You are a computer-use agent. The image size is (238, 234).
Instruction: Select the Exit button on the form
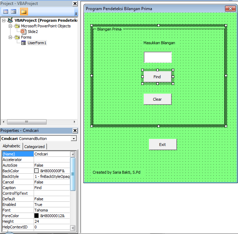point(163,145)
